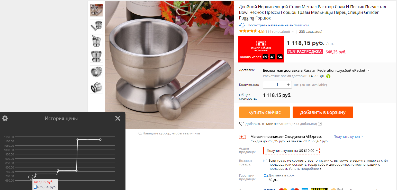Open price history settings gear

[x=5, y=118]
